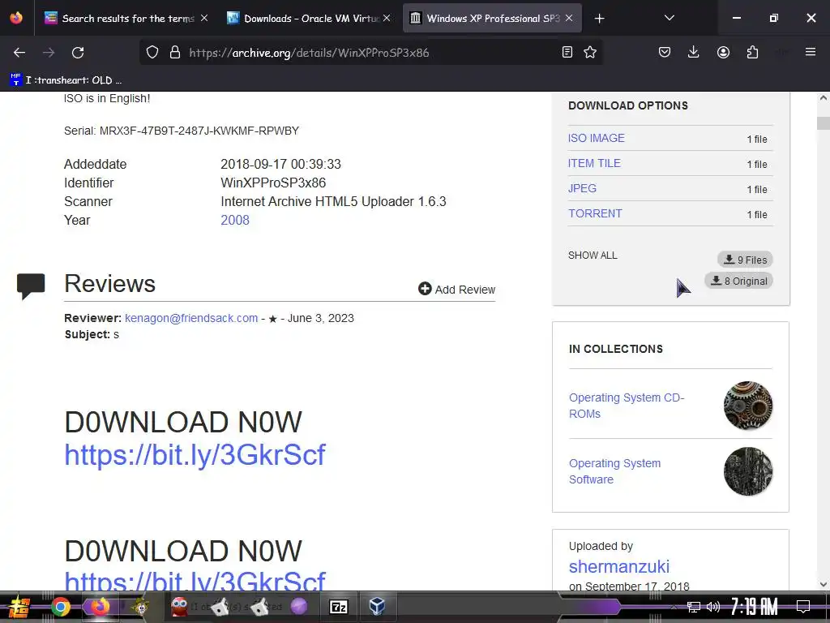Open the first https://bit.ly/3GkrScf link

click(195, 454)
